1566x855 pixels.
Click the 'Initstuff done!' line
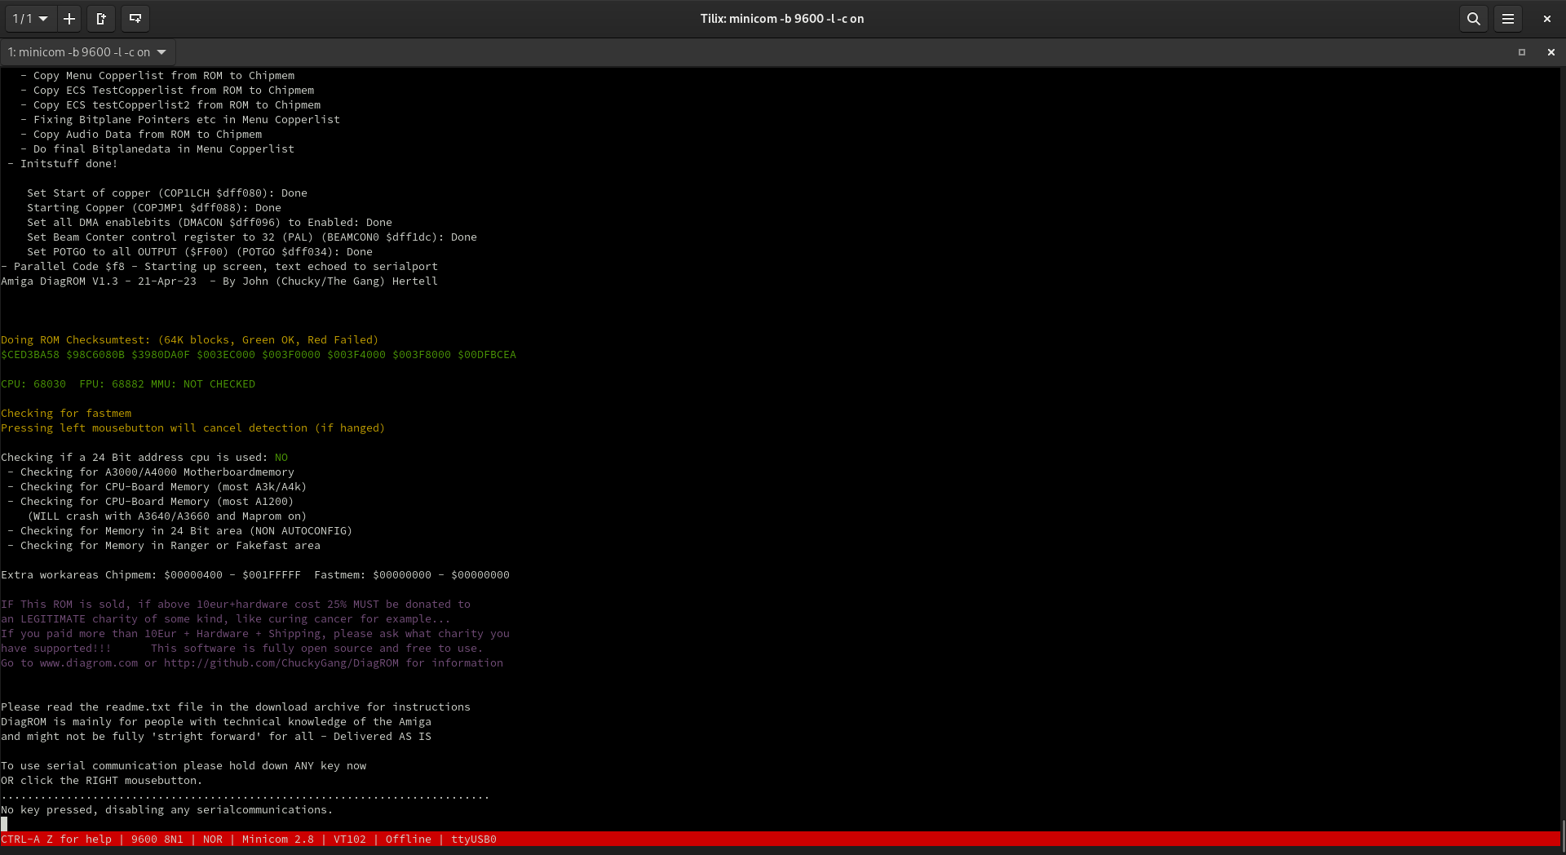(x=63, y=163)
